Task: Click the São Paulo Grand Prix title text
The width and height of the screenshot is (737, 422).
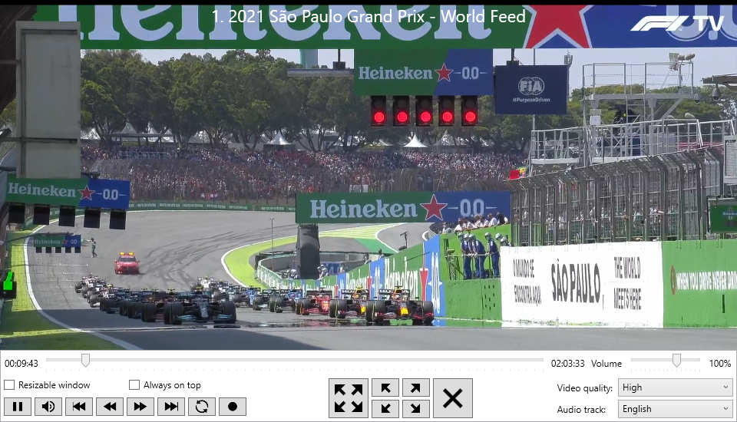Action: (x=368, y=16)
